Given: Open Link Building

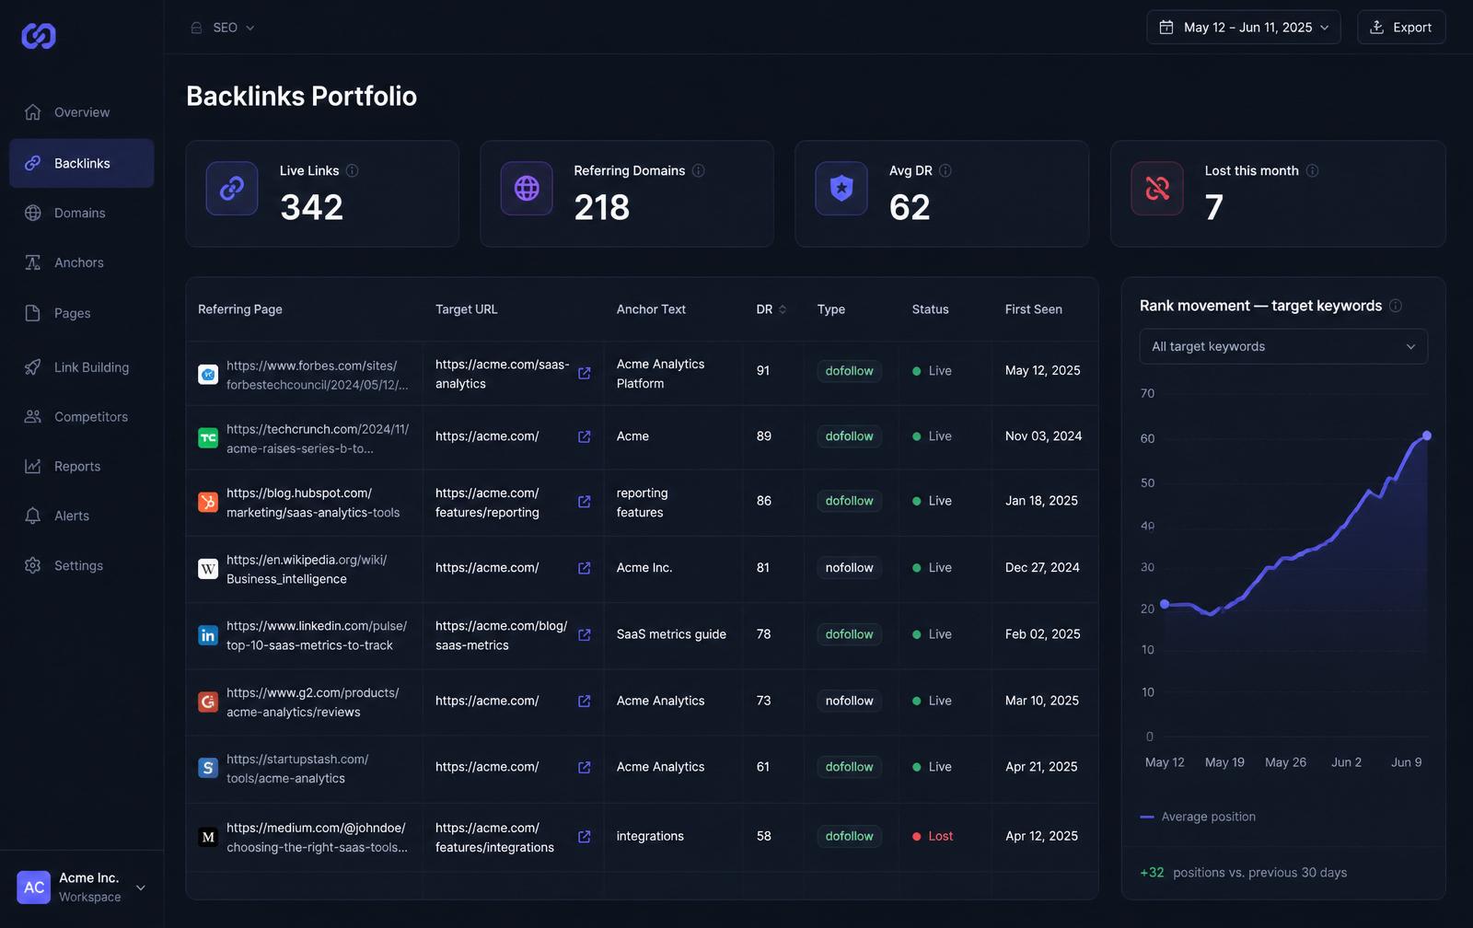Looking at the screenshot, I should (81, 367).
